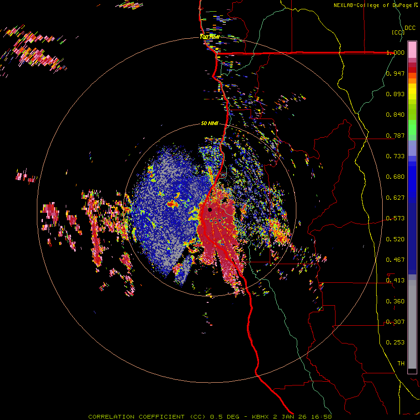The height and width of the screenshot is (420, 420).
Task: Click the 0.253 legend value
Action: coord(395,343)
